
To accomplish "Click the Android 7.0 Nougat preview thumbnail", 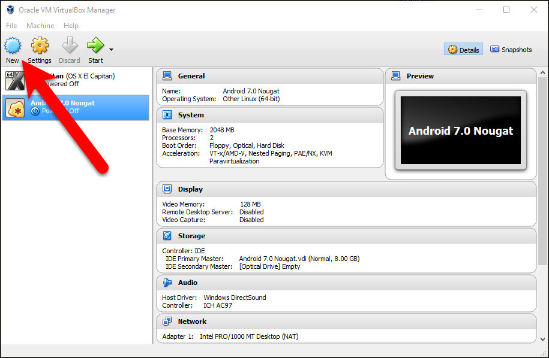I will [461, 131].
